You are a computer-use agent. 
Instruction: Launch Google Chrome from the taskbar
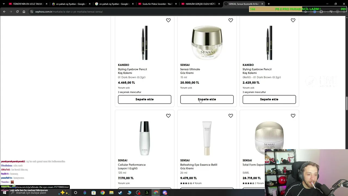[102, 193]
